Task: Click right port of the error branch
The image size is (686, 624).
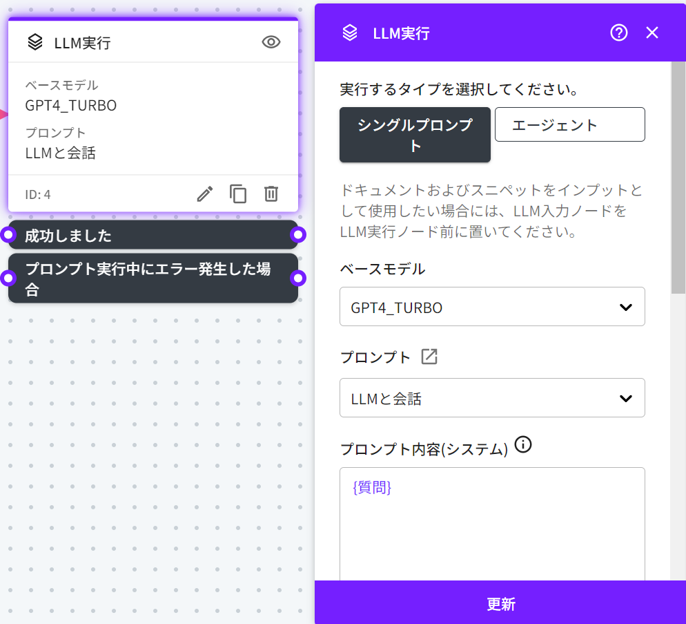Action: tap(298, 278)
